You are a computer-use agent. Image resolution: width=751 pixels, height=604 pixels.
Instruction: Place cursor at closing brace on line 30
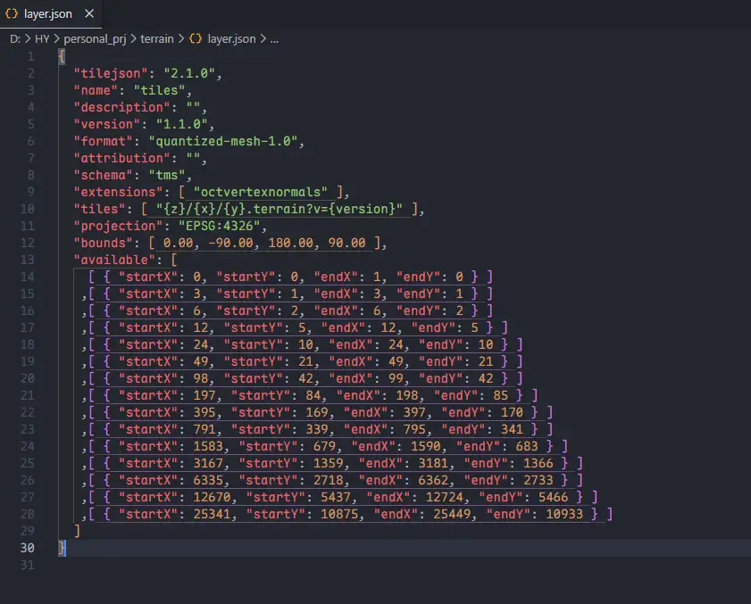click(63, 548)
